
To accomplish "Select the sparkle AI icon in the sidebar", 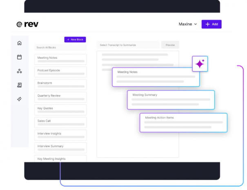I will click(x=19, y=99).
